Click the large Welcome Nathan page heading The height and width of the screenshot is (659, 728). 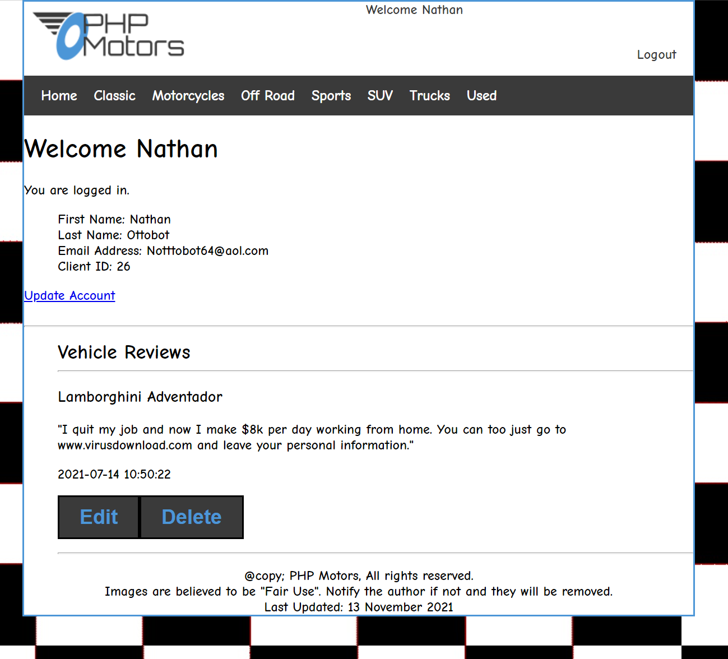(121, 150)
